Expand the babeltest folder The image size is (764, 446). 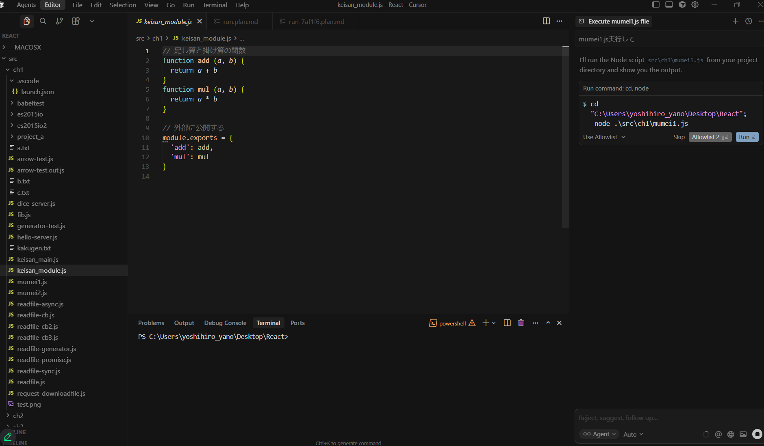tap(64, 103)
